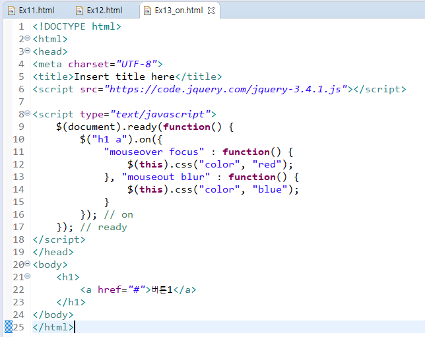Click the "// ready" comment
The height and width of the screenshot is (337, 425).
[x=104, y=228]
